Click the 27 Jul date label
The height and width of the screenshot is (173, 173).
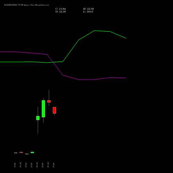click(x=54, y=165)
